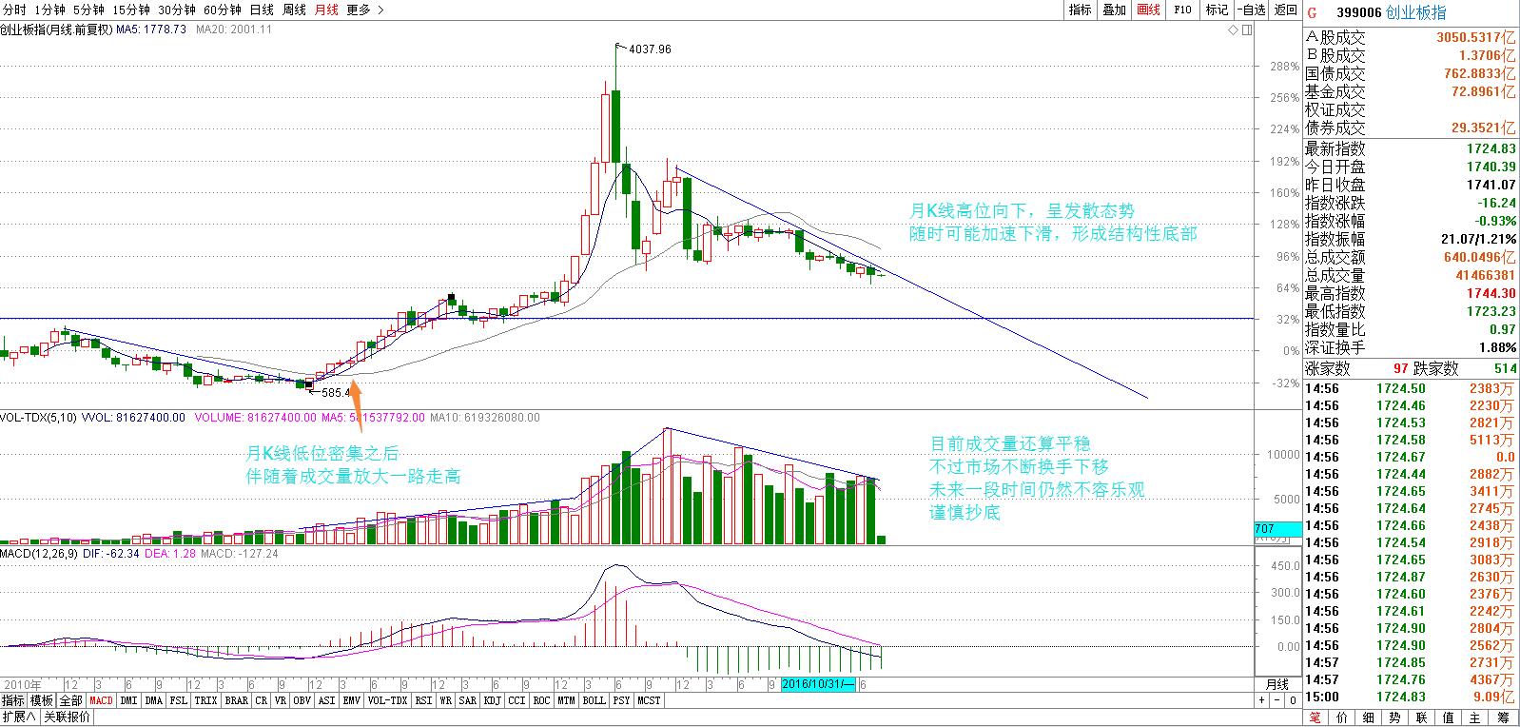Select the 15分钟 chart period
1520x727 pixels.
coord(130,10)
